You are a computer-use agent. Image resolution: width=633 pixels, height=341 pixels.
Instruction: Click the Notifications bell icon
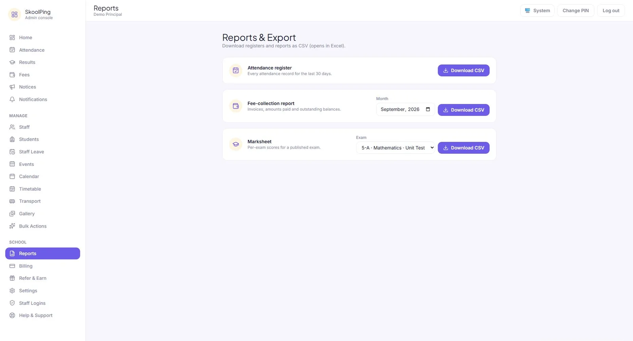click(12, 100)
